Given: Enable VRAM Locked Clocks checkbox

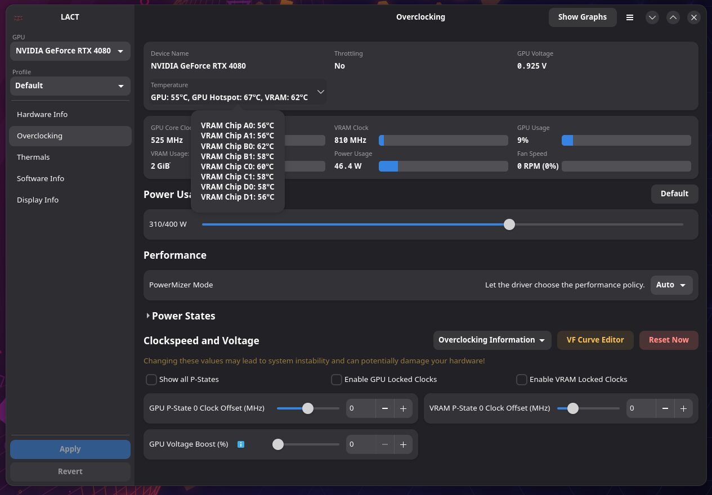Looking at the screenshot, I should coord(522,380).
